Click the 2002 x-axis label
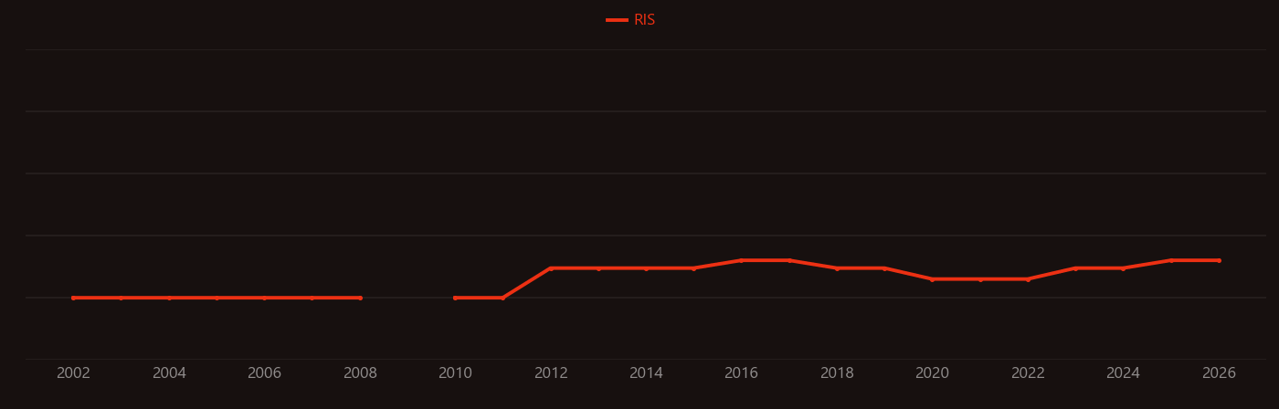 click(x=74, y=373)
